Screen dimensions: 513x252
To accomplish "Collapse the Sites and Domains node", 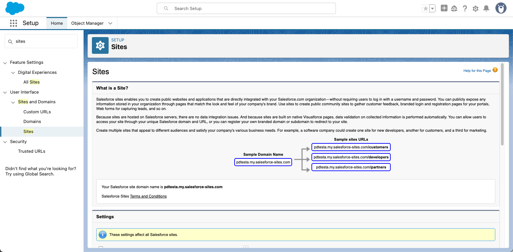I will pos(13,102).
